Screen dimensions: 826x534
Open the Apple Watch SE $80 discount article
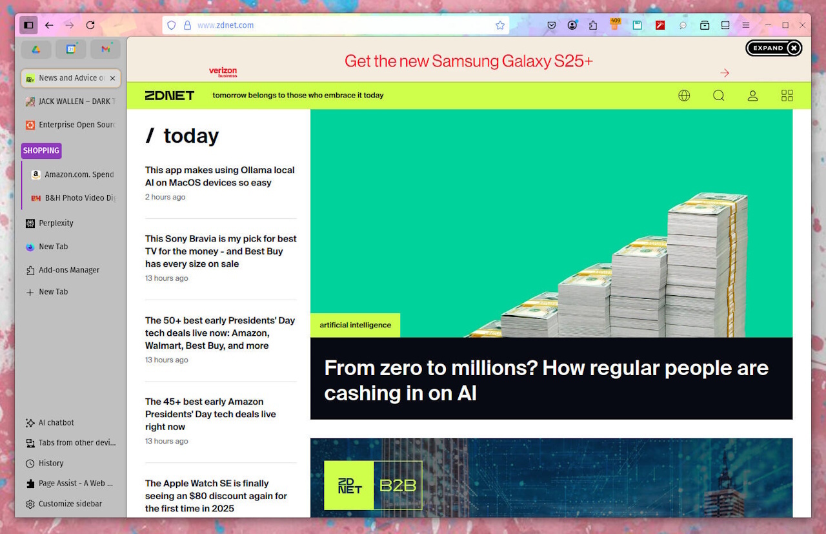(216, 496)
